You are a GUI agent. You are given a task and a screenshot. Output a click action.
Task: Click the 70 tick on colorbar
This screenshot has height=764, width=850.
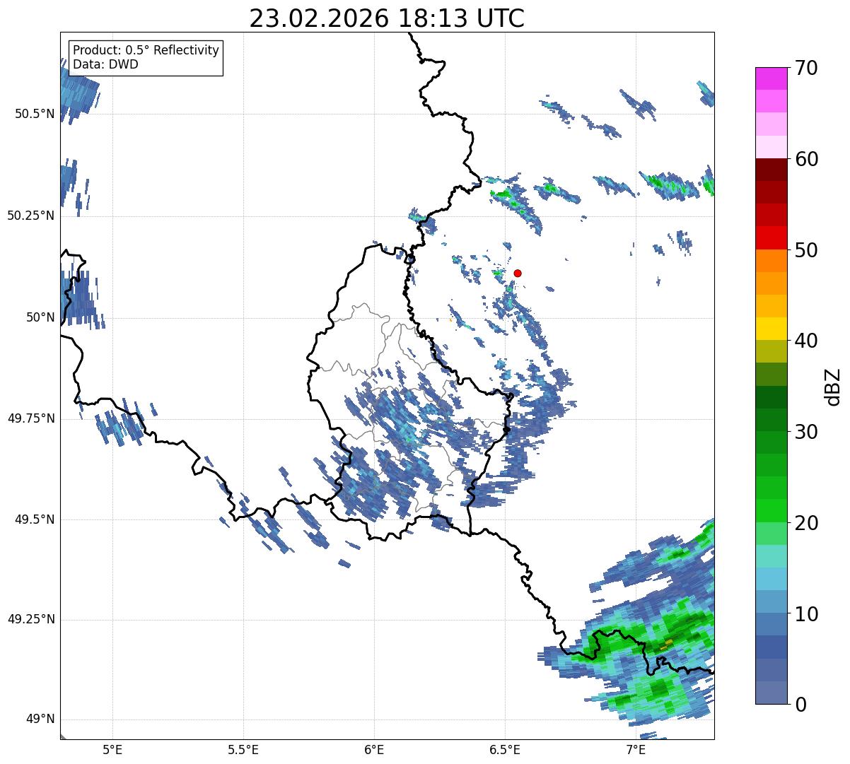806,68
